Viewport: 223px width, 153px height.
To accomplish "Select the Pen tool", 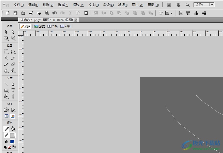I will coord(13,84).
